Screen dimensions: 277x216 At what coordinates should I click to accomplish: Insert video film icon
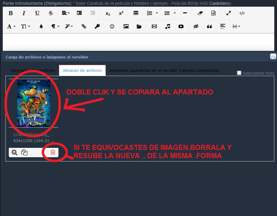tap(154, 27)
